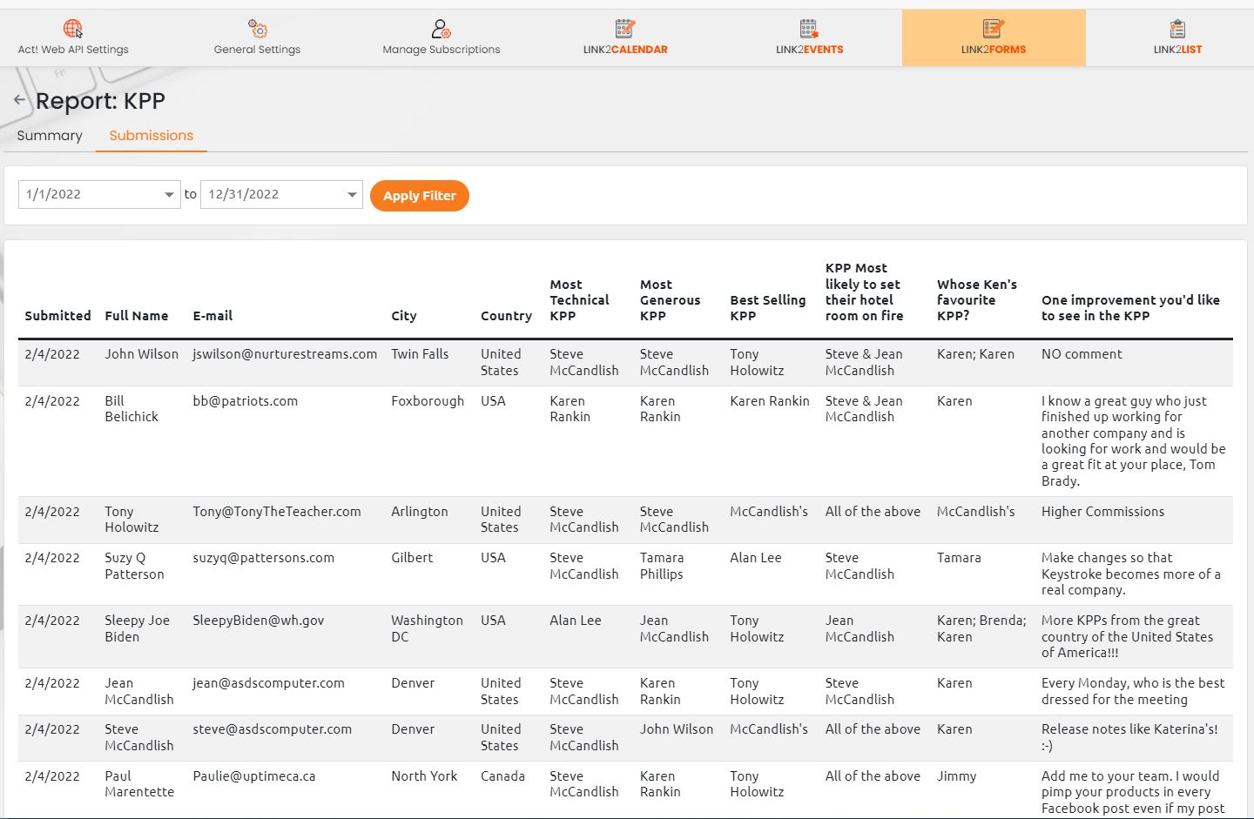Click inside the 1/1/2022 date field
1254x819 pixels.
[87, 195]
